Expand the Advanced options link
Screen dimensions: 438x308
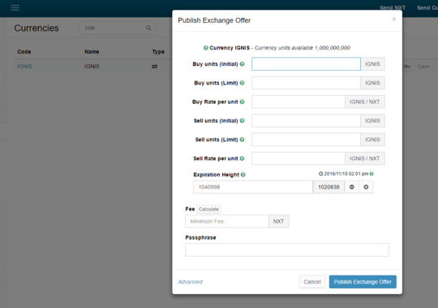tap(191, 282)
